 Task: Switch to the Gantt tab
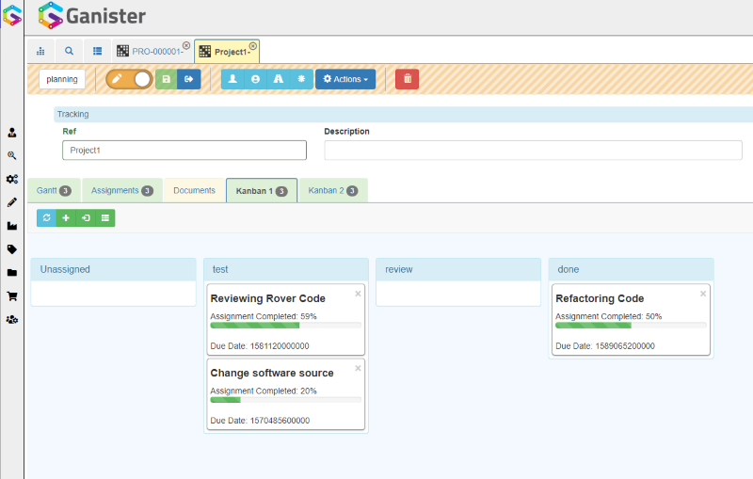point(54,190)
